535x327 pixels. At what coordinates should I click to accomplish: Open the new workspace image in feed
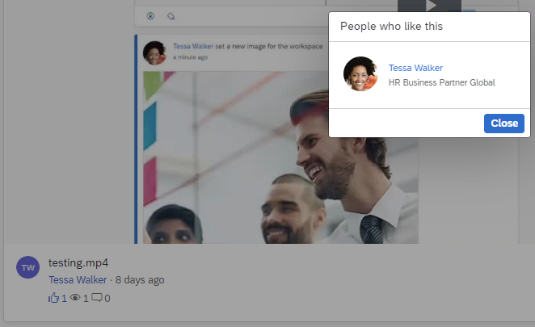(280, 157)
